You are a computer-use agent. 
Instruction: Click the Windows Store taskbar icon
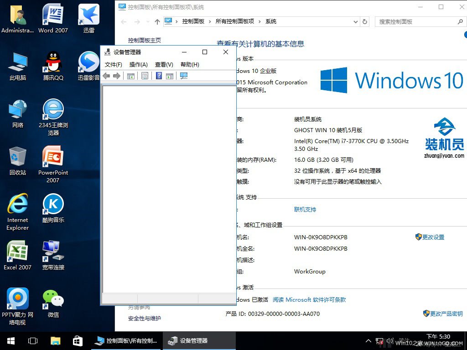[78, 340]
